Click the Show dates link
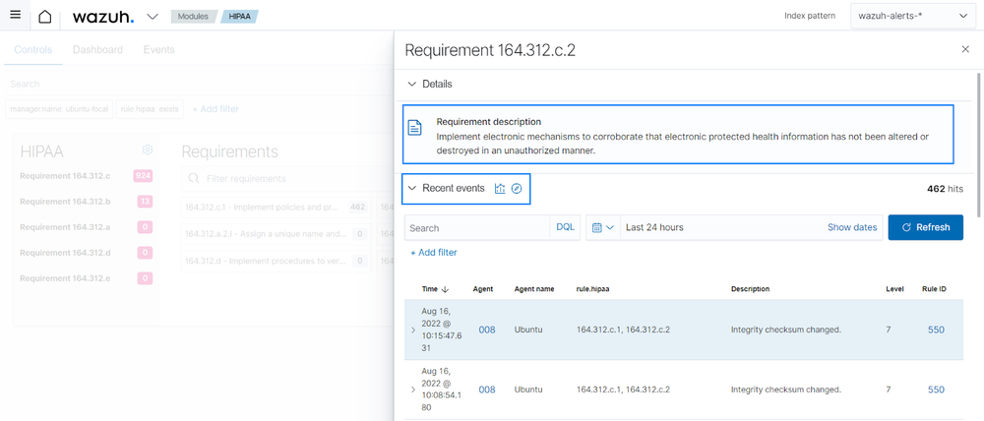Image resolution: width=984 pixels, height=421 pixels. click(x=852, y=228)
